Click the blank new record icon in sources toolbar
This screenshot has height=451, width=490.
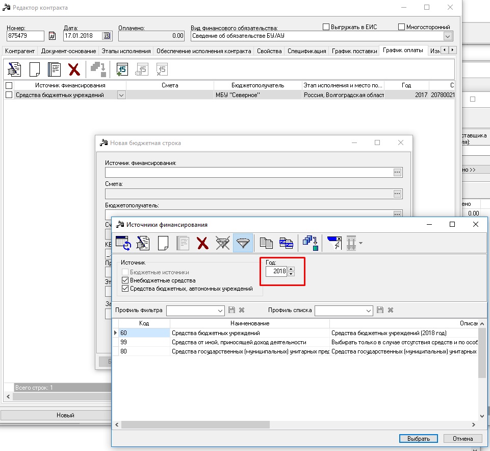[163, 243]
